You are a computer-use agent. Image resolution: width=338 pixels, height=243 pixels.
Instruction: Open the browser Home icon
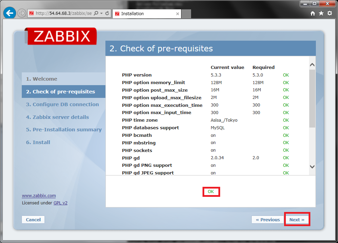coord(312,13)
